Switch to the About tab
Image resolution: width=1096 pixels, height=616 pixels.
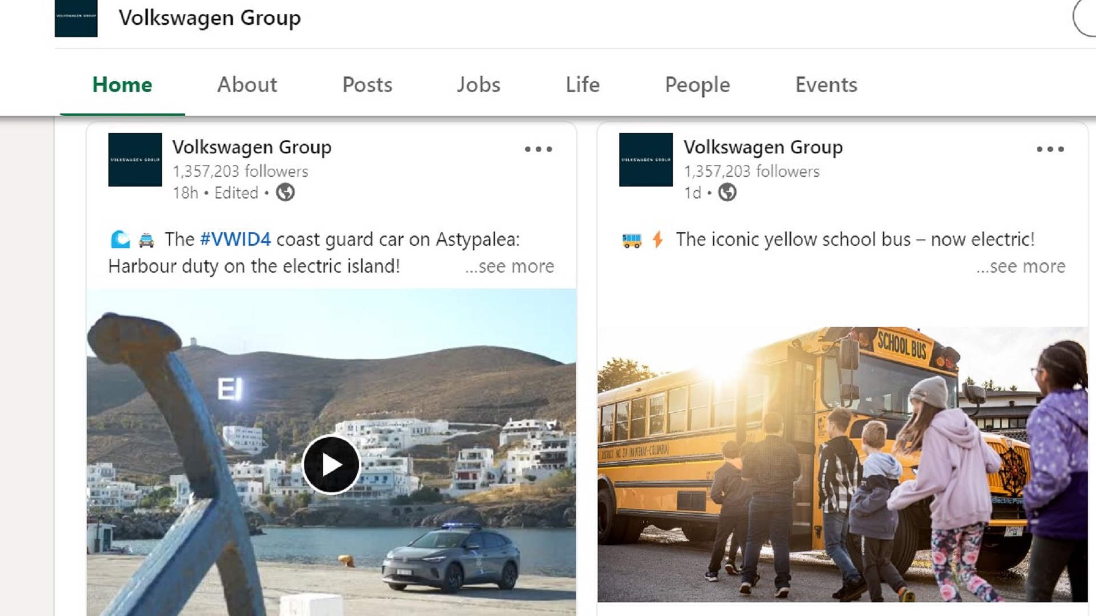coord(247,85)
